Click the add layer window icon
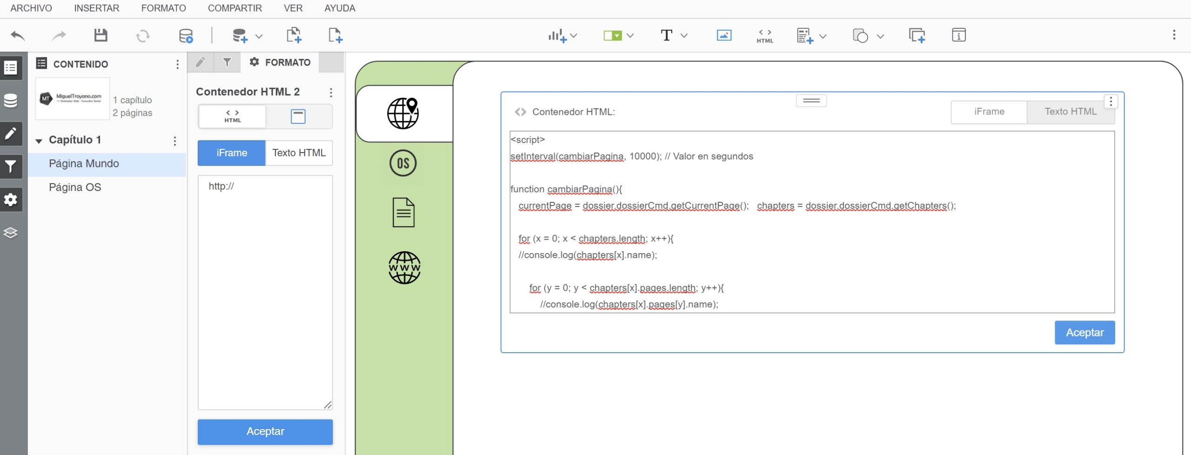Screen dimensions: 1191x455 pyautogui.click(x=917, y=35)
